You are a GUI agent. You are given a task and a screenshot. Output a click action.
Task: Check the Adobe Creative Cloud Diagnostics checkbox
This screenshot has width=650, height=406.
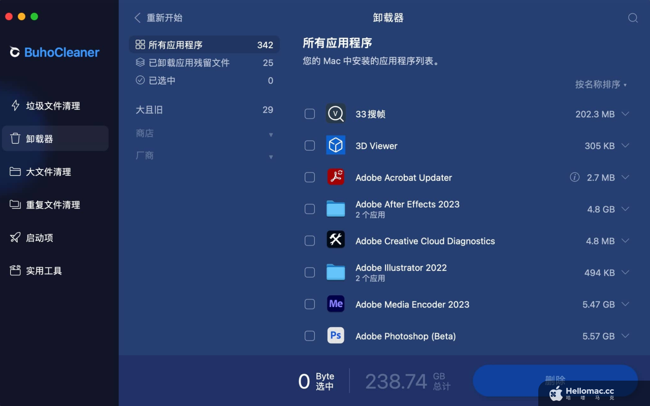coord(310,241)
